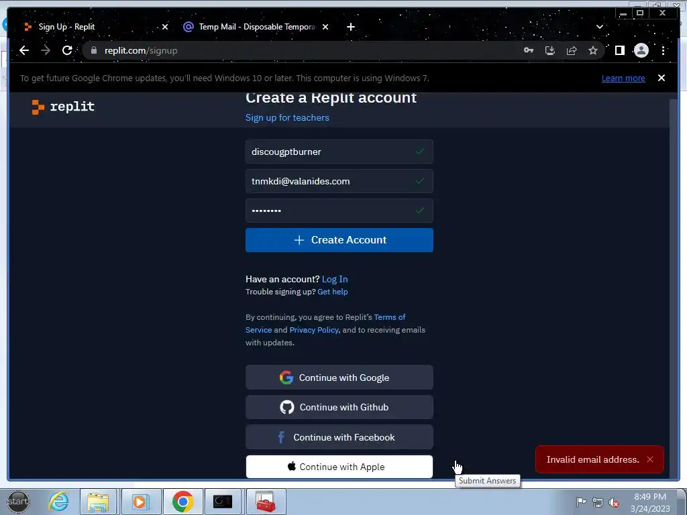Viewport: 687px width, 515px height.
Task: Click the Action Center flag tray icon
Action: tap(581, 502)
